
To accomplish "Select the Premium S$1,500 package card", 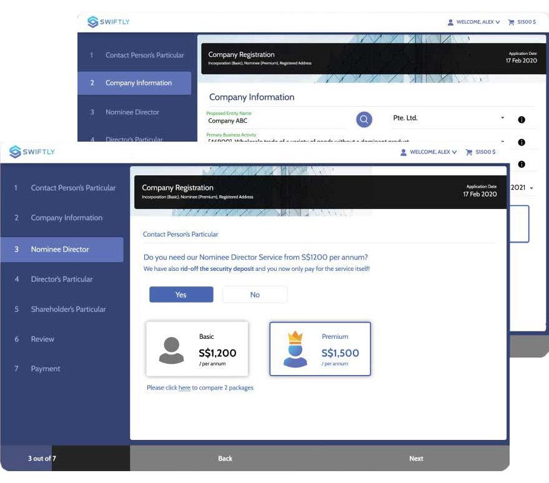I will pos(320,349).
